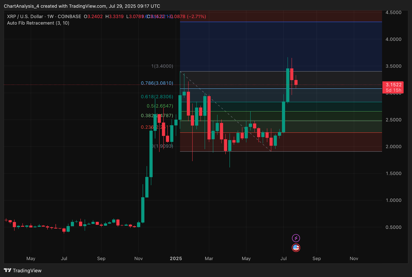Select the 1(3.4000) Fib level label

pos(162,66)
